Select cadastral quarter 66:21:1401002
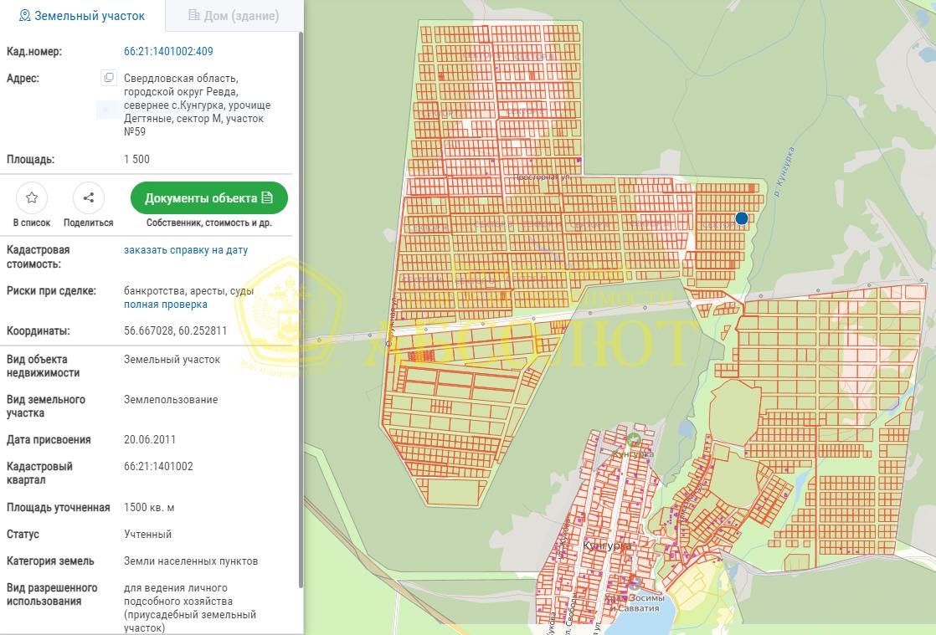The image size is (936, 635). click(x=158, y=466)
